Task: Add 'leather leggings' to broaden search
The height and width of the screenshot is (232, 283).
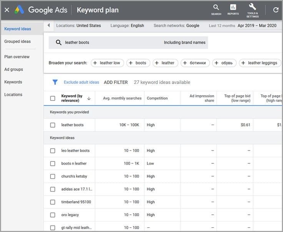Action: point(260,63)
